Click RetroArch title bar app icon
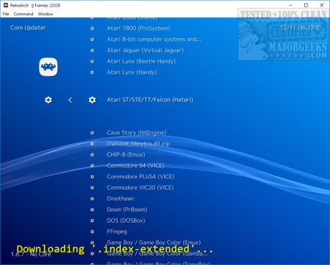The height and width of the screenshot is (265, 330). click(x=6, y=5)
